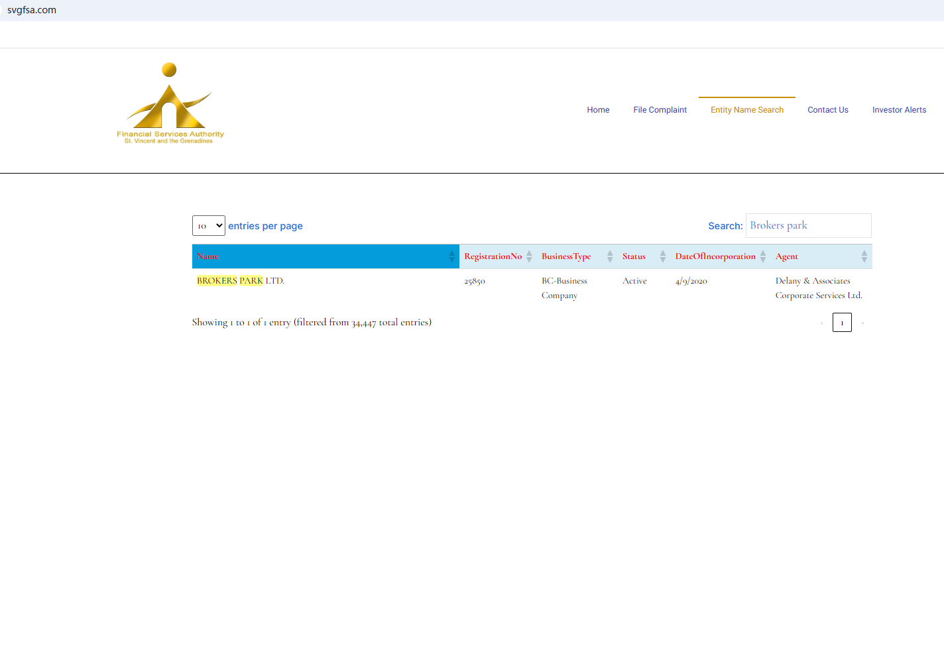This screenshot has height=646, width=944.
Task: Open the Investor Alerts page
Action: (899, 110)
